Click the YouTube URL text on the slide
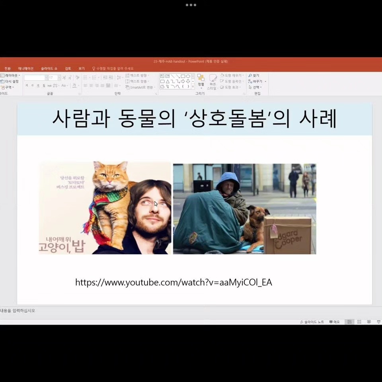382x382 pixels. (173, 283)
